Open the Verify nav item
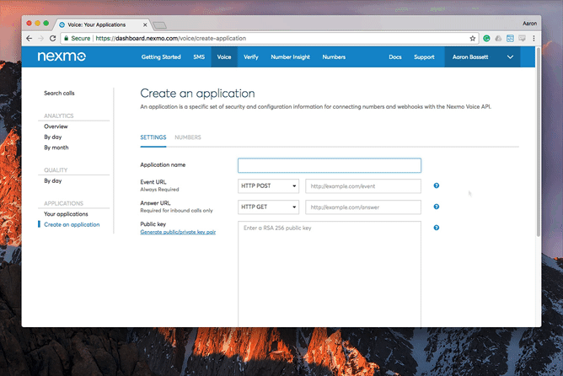The height and width of the screenshot is (376, 563). coord(251,57)
